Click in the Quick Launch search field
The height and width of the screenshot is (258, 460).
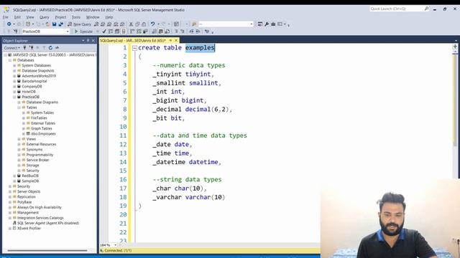pos(396,9)
